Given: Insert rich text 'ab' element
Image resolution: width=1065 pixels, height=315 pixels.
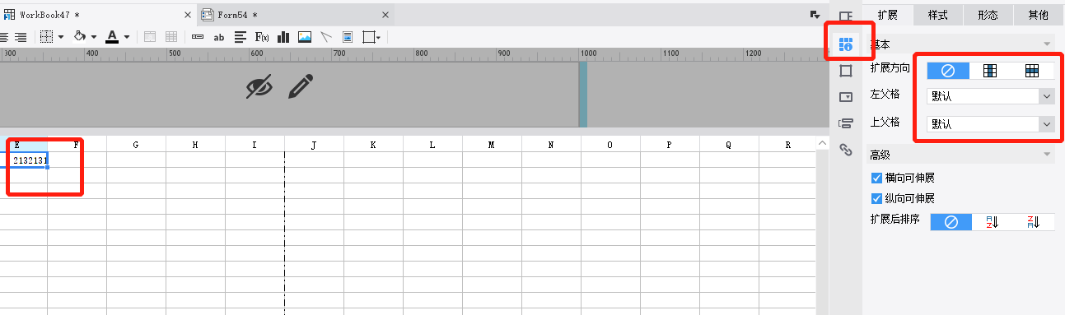Looking at the screenshot, I should 219,37.
